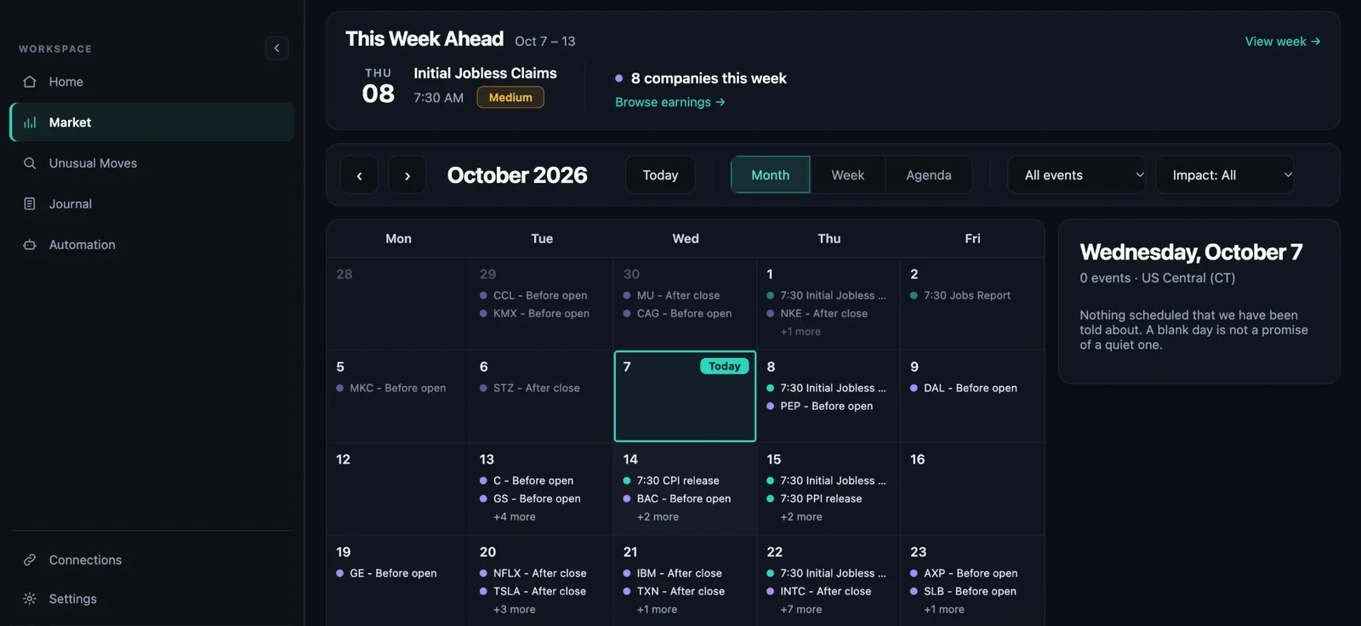Click KMX - Before open event
This screenshot has height=626, width=1361.
coord(534,314)
